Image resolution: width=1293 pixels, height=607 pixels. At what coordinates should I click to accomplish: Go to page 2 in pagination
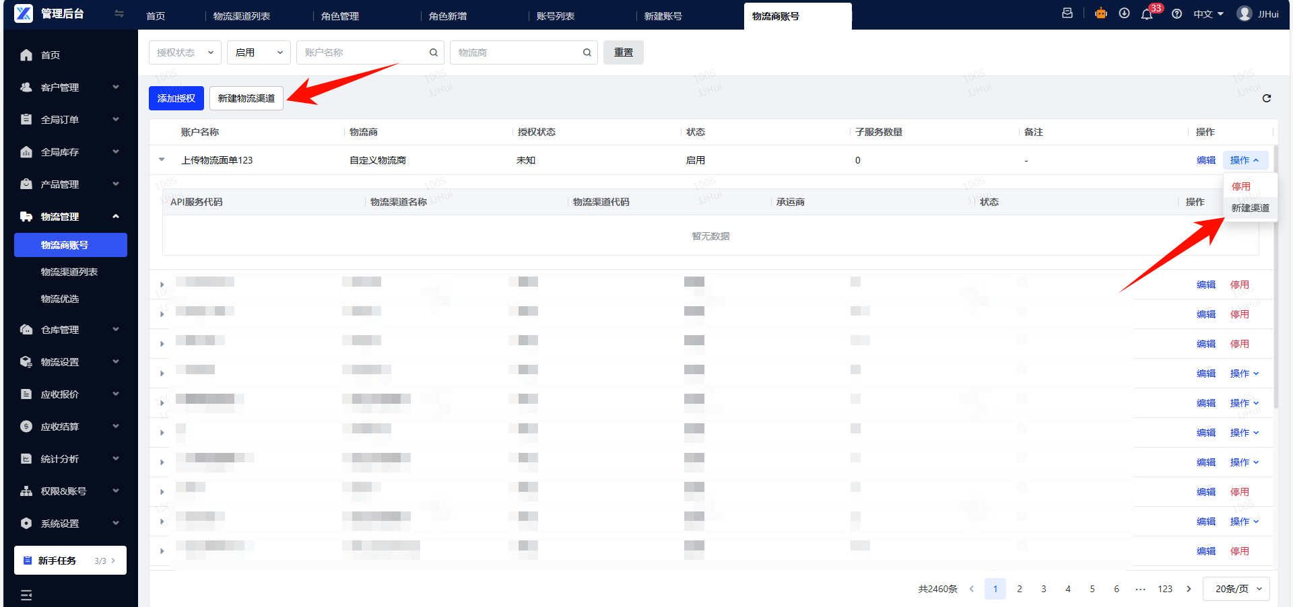pos(1020,589)
